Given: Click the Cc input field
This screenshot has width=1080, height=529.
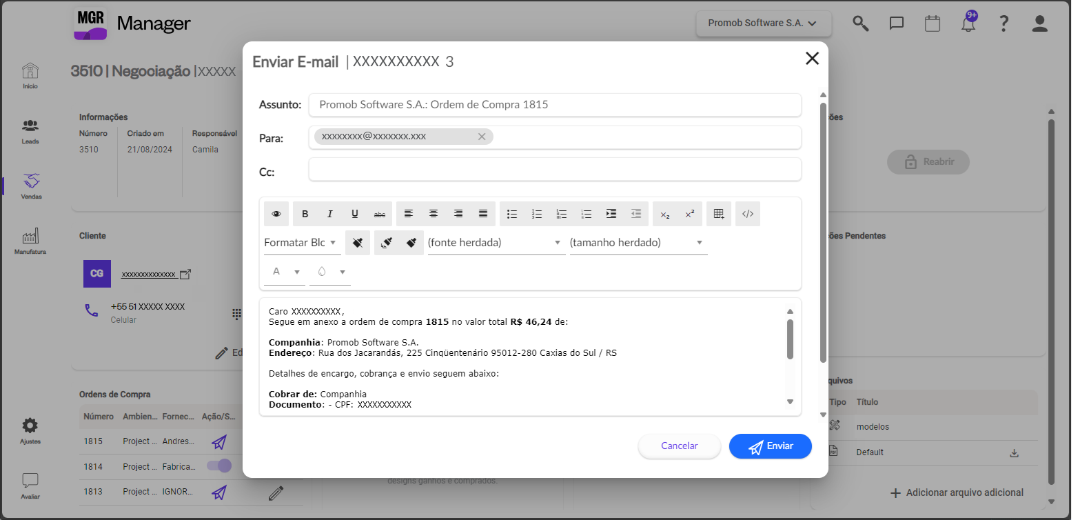Looking at the screenshot, I should tap(555, 170).
